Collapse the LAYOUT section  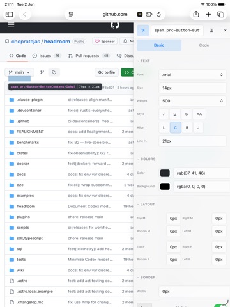146,204
